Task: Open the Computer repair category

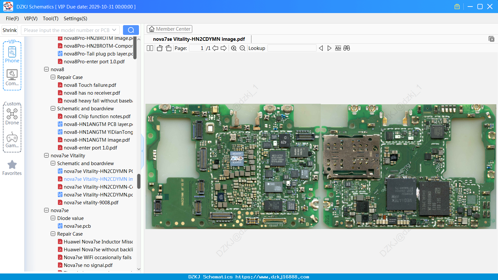Action: click(x=12, y=77)
